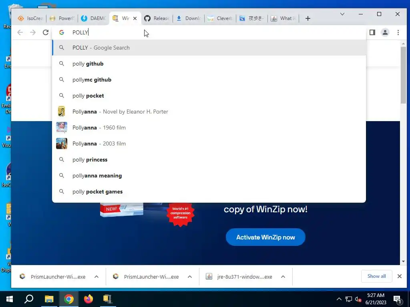
Task: Switch to the Cleverbot tab
Action: (x=220, y=18)
